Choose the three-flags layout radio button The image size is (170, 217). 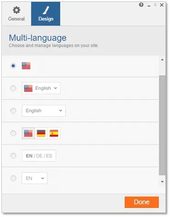point(13,133)
